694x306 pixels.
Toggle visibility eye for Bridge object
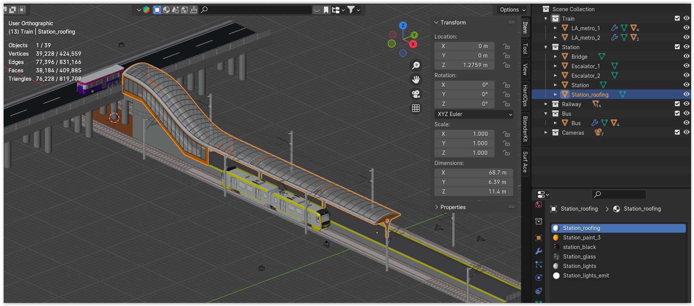click(x=686, y=56)
